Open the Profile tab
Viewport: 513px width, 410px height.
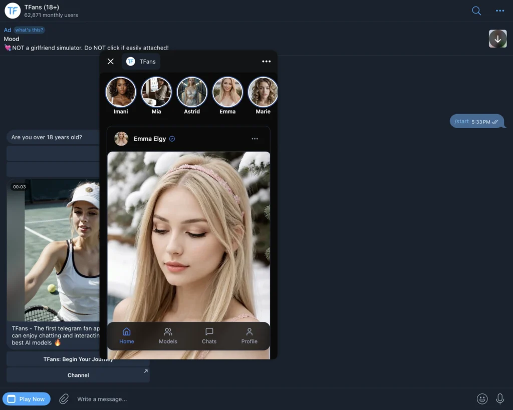click(x=249, y=335)
